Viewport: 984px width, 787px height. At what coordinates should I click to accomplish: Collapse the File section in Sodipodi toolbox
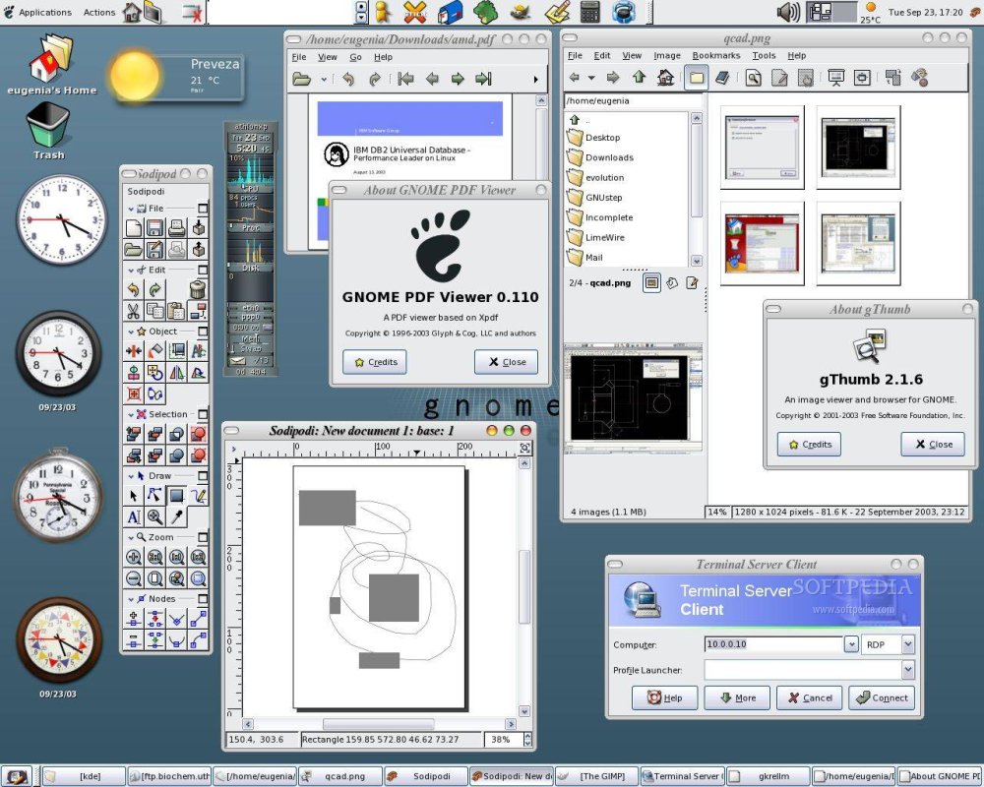[x=131, y=209]
